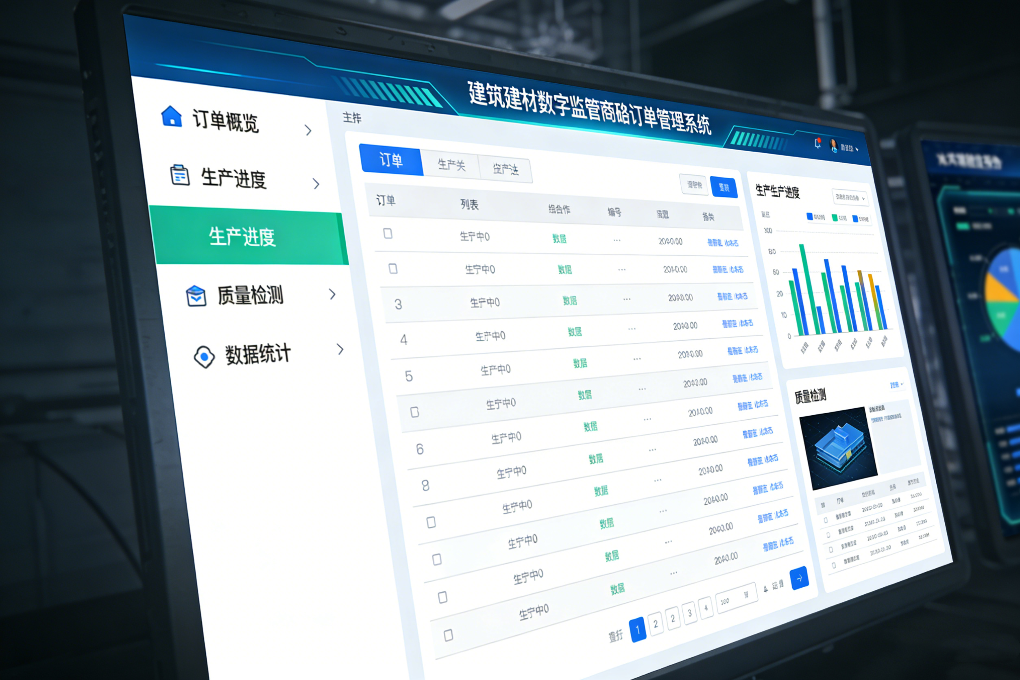Switch to the 订单 tab

pos(391,160)
